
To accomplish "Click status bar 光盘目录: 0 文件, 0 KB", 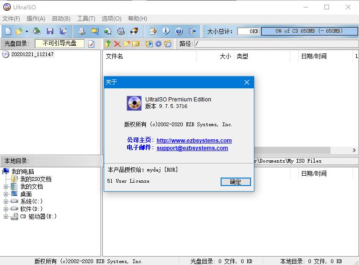I will [x=221, y=261].
